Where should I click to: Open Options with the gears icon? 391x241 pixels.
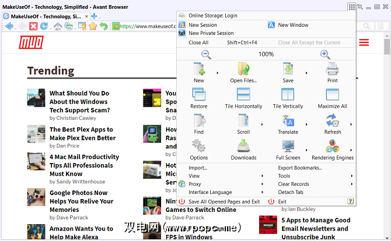[199, 146]
